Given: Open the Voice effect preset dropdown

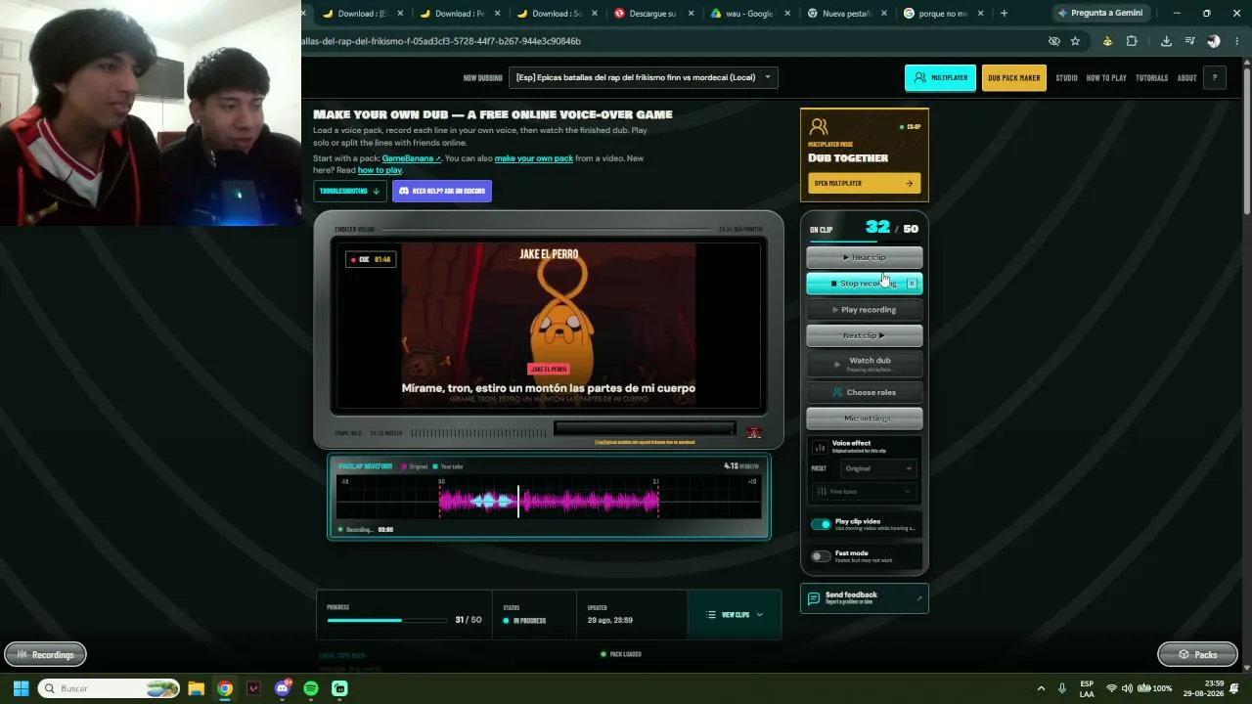Looking at the screenshot, I should coord(878,468).
